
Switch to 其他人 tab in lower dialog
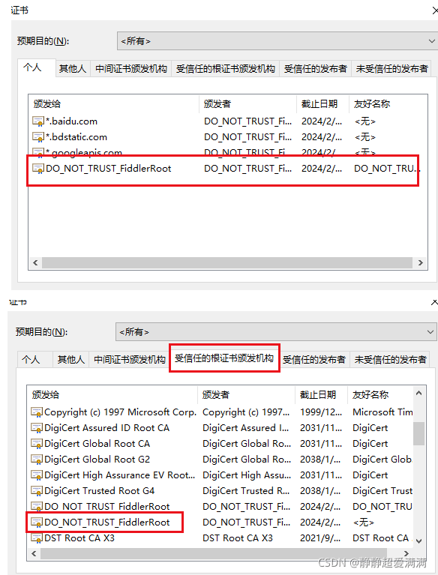[71, 359]
